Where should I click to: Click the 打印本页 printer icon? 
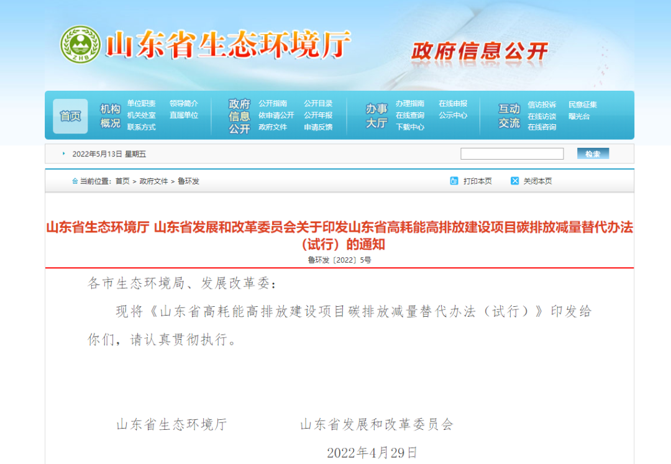point(454,181)
